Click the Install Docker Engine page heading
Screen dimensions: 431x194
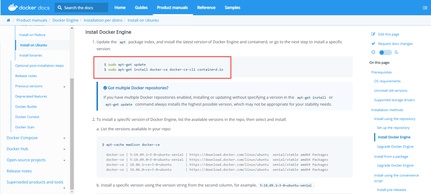(108, 32)
